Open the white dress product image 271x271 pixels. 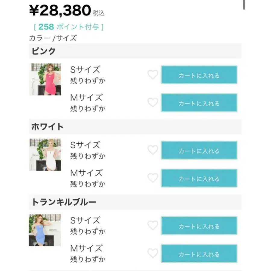click(45, 154)
